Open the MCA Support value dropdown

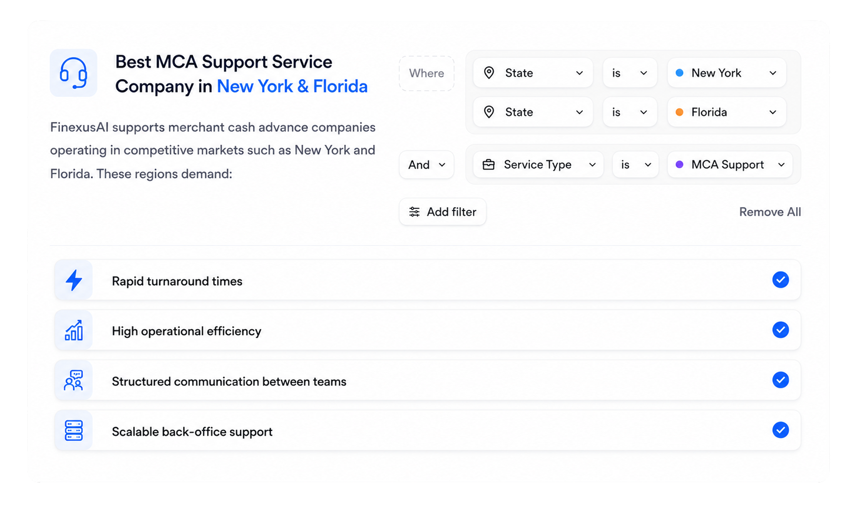pos(730,164)
